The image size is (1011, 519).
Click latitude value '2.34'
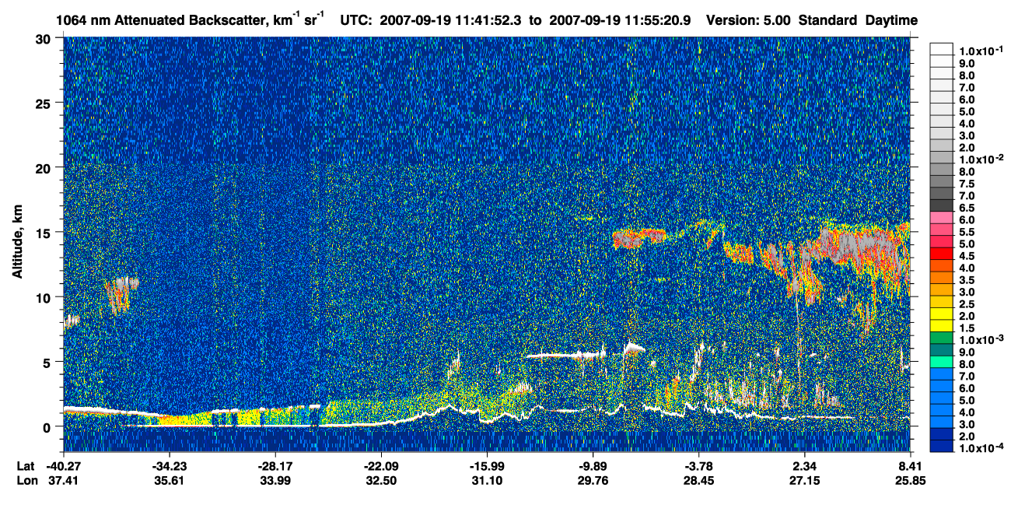[x=804, y=465]
